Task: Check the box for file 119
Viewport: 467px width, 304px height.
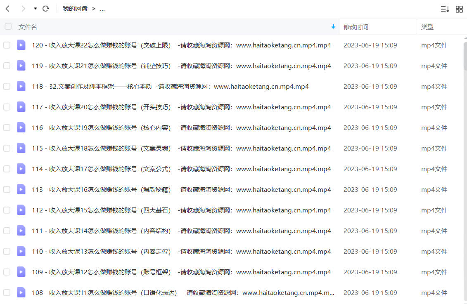Action: click(x=7, y=66)
